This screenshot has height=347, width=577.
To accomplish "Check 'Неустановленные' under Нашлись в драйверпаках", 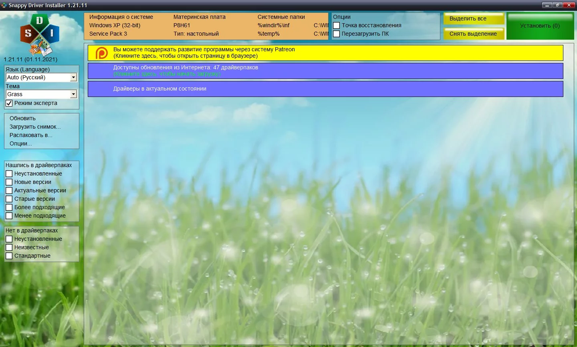I will [9, 174].
